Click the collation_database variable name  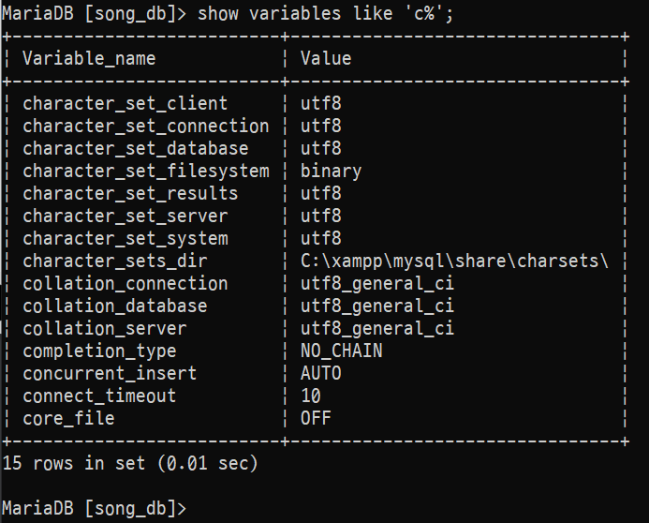[114, 306]
